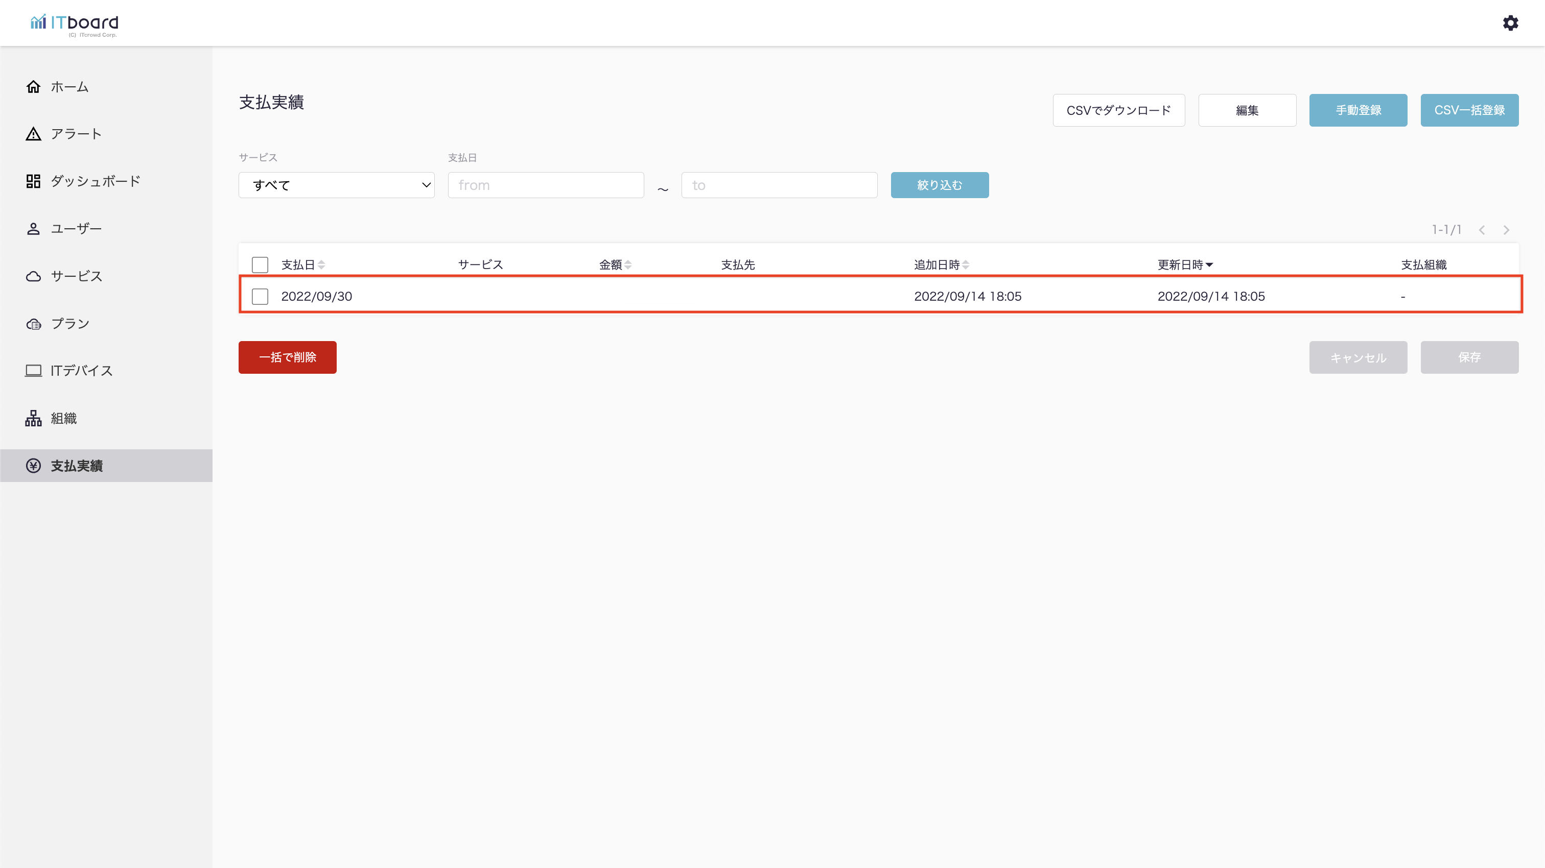The height and width of the screenshot is (868, 1545).
Task: Click the IT device laptop icon
Action: (x=34, y=371)
